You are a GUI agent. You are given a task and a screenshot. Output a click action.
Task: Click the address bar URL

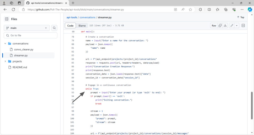76,10
